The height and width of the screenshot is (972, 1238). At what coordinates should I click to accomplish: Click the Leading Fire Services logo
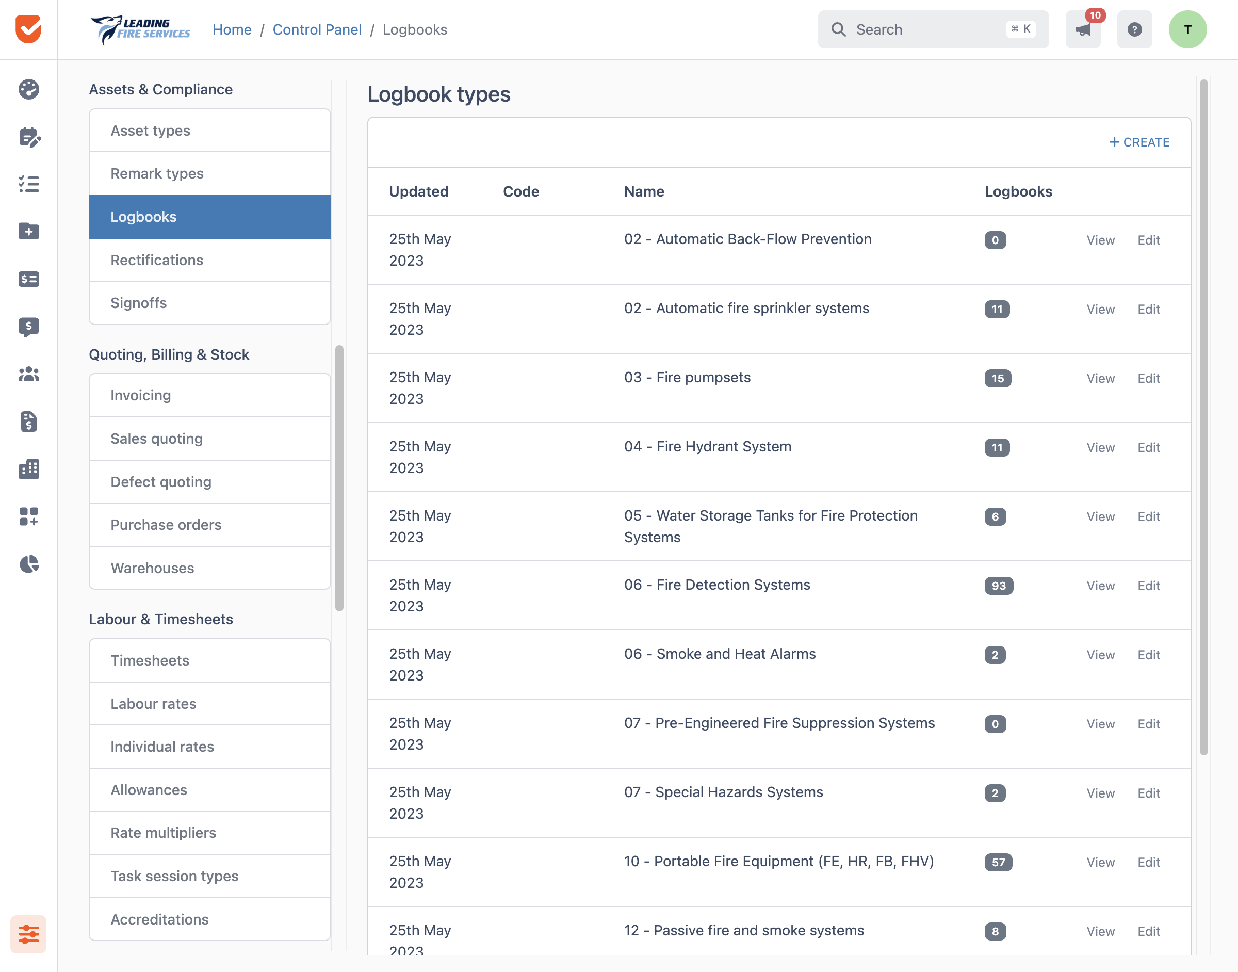(140, 29)
